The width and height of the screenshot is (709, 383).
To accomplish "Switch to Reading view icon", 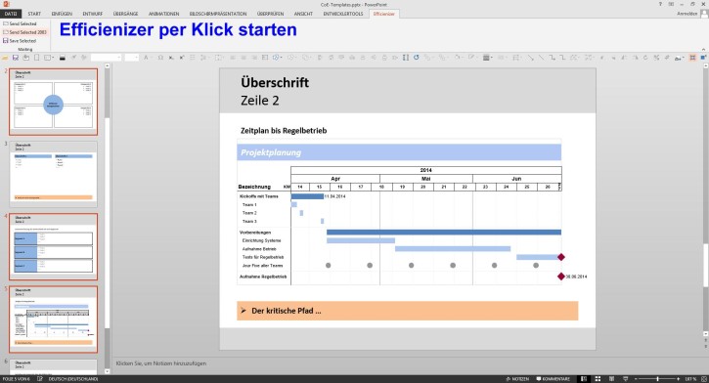I will click(x=611, y=379).
